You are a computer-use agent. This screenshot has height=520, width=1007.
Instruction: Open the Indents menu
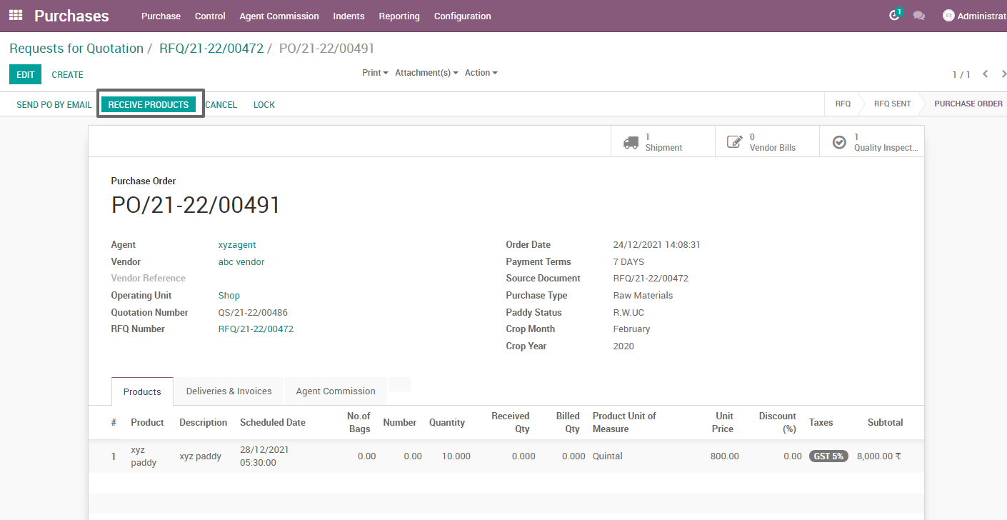349,16
